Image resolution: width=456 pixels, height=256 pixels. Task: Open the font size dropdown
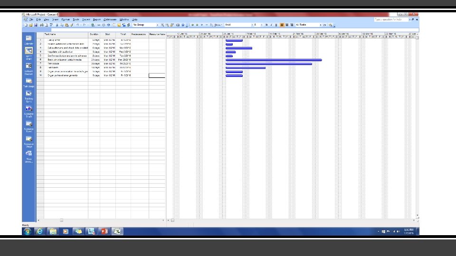262,25
